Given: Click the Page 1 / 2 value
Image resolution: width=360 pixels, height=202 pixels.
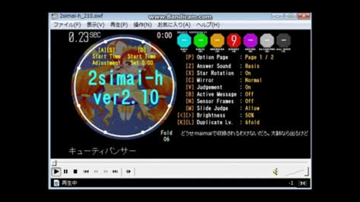Looking at the screenshot, I should pos(259,57).
